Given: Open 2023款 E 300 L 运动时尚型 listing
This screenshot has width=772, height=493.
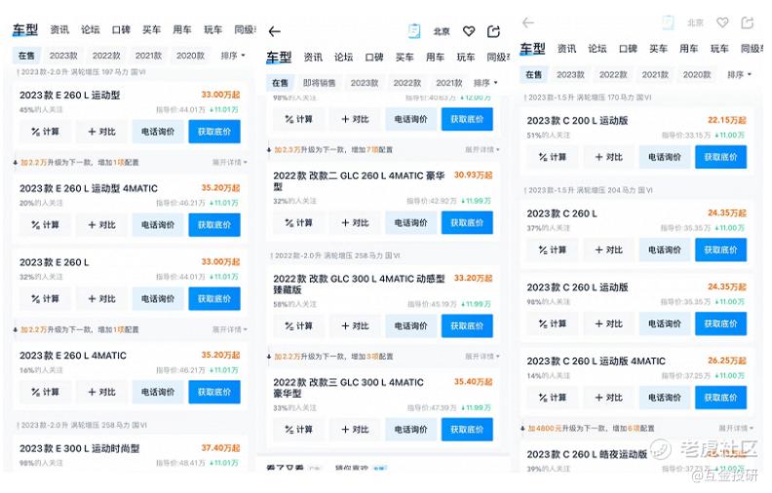Looking at the screenshot, I should pyautogui.click(x=79, y=449).
